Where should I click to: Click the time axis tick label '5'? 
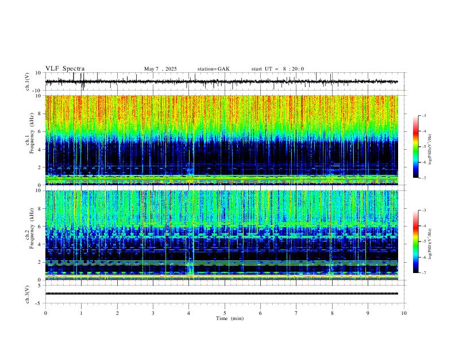(225, 313)
